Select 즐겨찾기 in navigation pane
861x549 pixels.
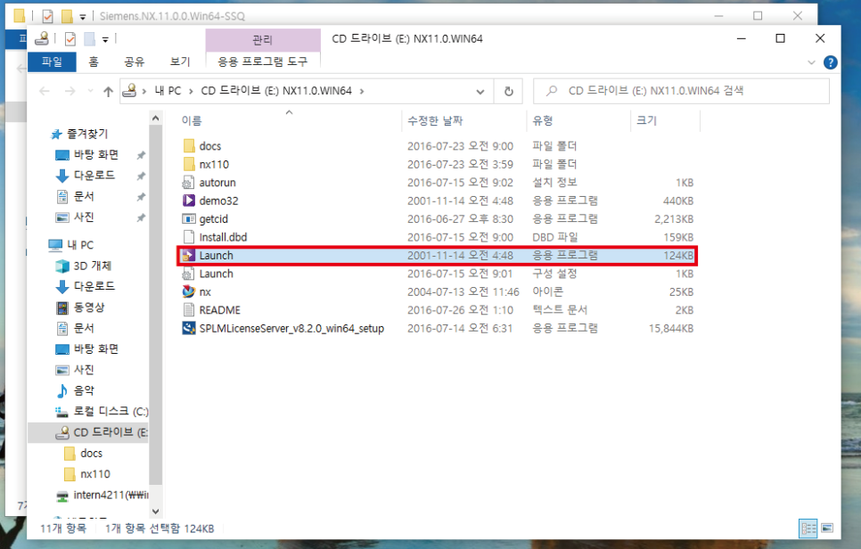click(86, 134)
